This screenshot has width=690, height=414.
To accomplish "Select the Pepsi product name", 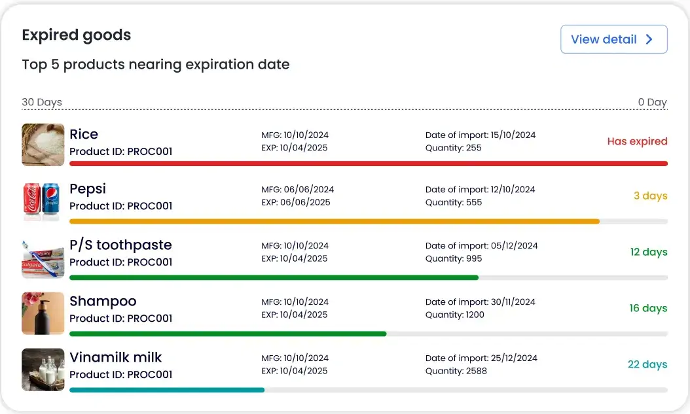I will [x=88, y=189].
